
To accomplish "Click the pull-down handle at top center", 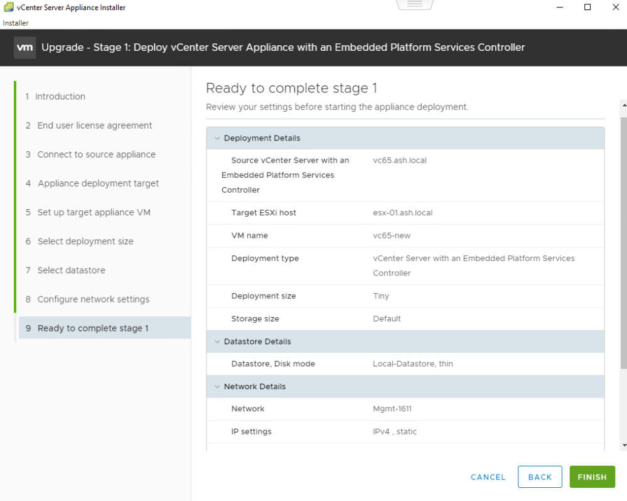I will pos(415,4).
